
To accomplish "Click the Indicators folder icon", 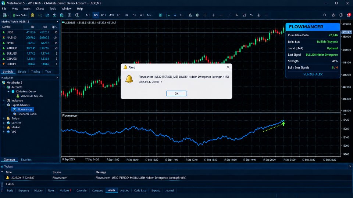I will pyautogui.click(x=8, y=100).
